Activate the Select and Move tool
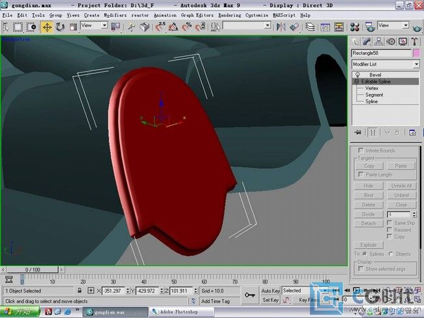The image size is (424, 318). (x=47, y=27)
